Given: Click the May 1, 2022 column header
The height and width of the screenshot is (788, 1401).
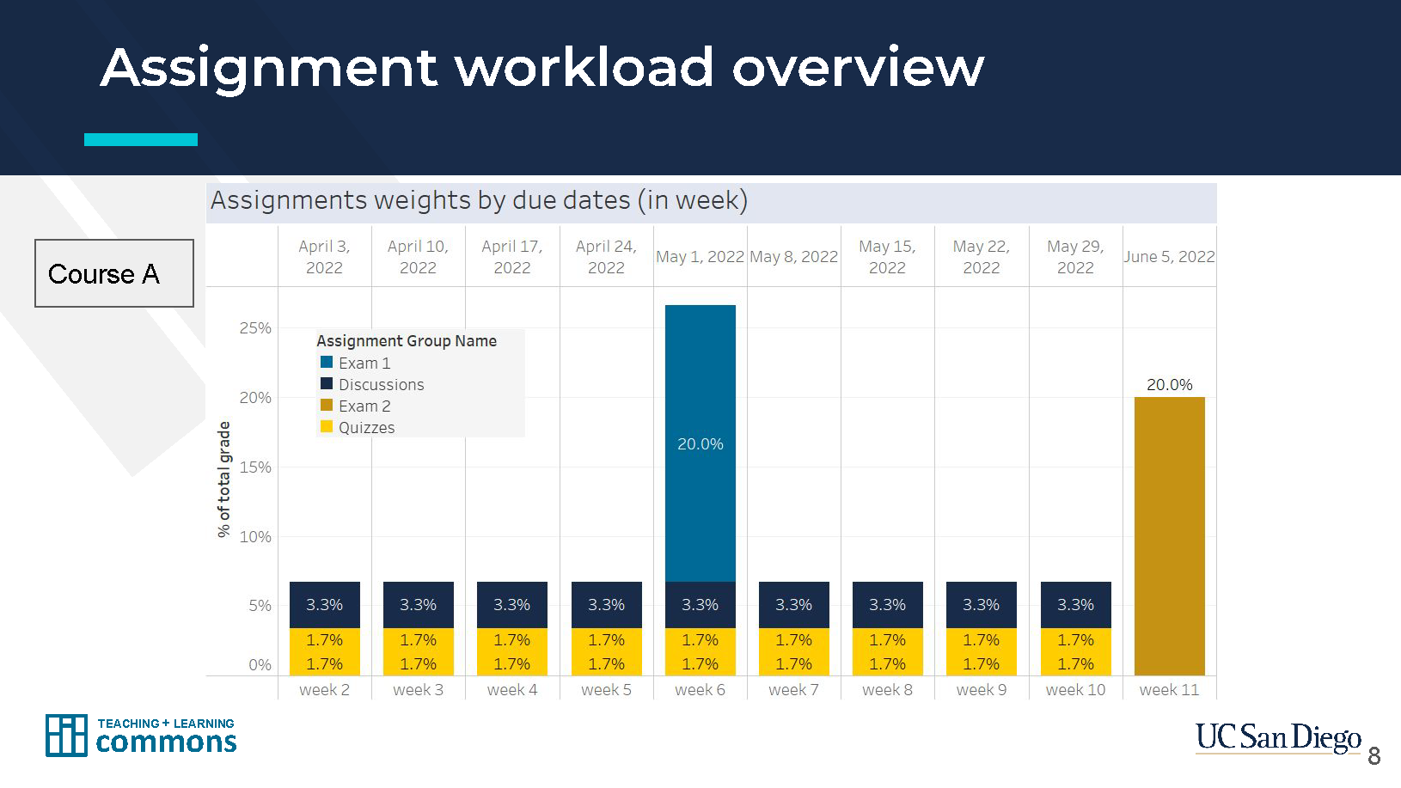Looking at the screenshot, I should (x=700, y=256).
